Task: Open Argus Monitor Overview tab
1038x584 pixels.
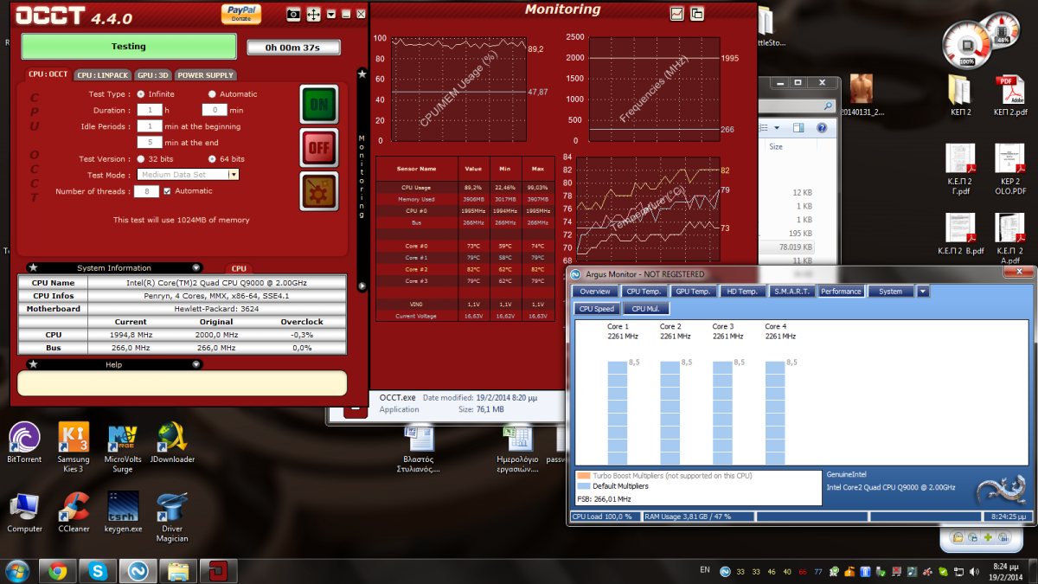Action: pos(595,292)
